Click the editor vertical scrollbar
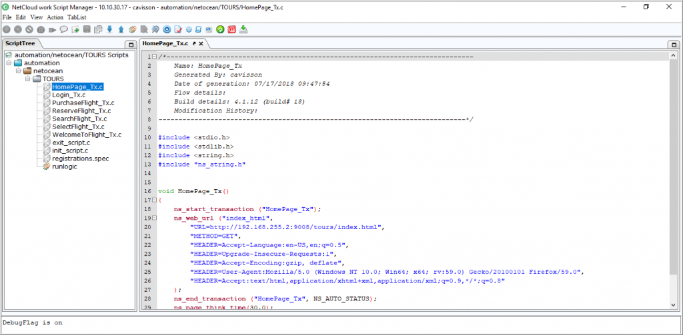The height and width of the screenshot is (335, 683). (x=673, y=180)
